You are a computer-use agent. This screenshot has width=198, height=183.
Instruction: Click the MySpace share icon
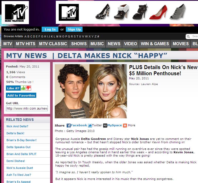(105, 126)
